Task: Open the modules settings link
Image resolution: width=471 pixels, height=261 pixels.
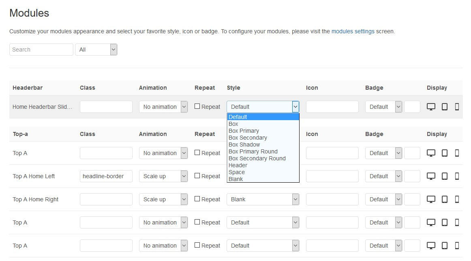Action: pos(353,31)
